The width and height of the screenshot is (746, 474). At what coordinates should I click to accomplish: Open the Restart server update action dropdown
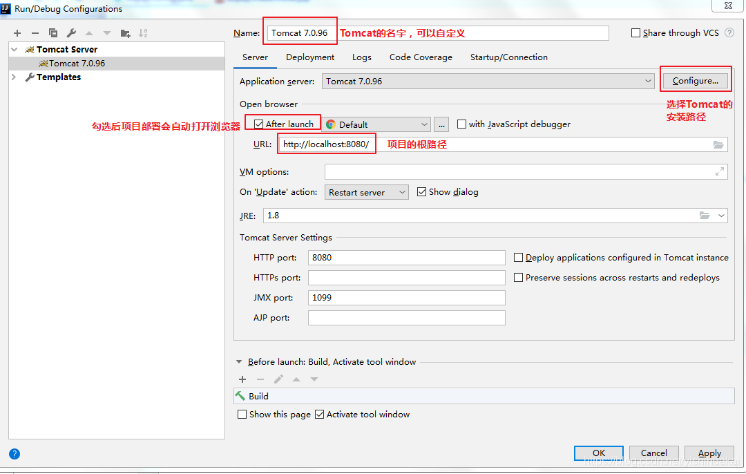[x=366, y=192]
